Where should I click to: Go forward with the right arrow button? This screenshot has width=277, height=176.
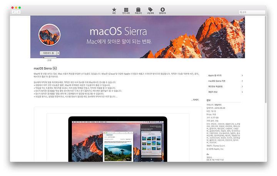tap(18, 12)
